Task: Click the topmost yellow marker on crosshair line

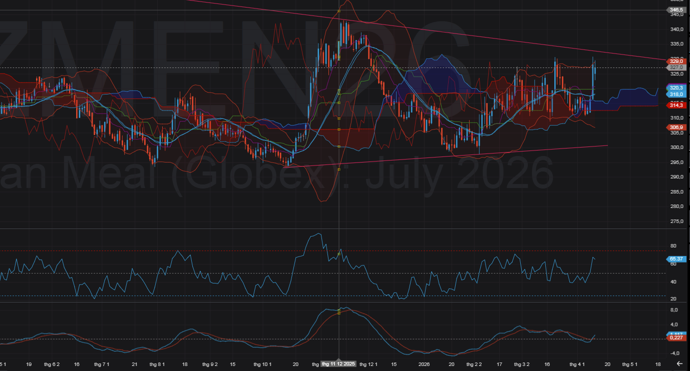Action: [x=339, y=10]
